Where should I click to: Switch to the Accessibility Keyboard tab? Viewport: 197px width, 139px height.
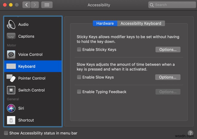[x=141, y=23]
